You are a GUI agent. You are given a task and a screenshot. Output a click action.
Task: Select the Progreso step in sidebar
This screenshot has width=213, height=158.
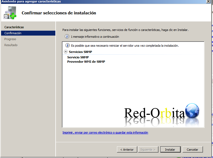click(x=10, y=39)
